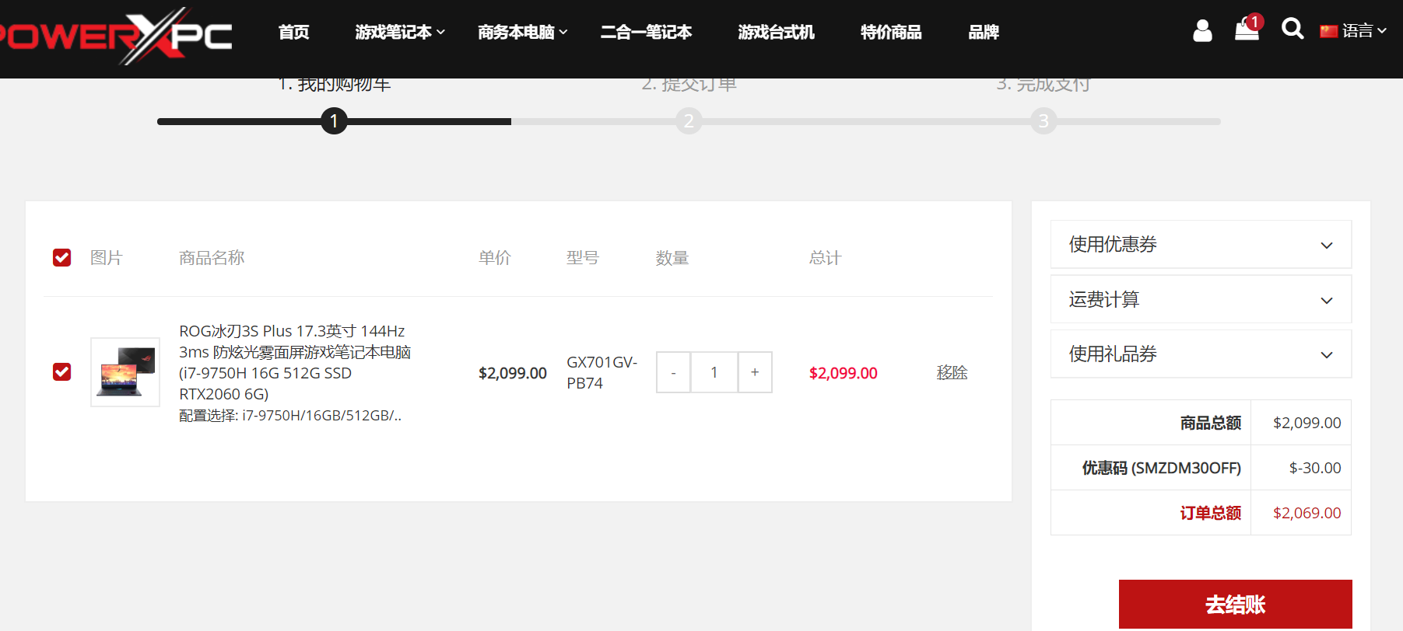Decrease quantity with the minus button
Screen dimensions: 1403x631
(673, 372)
